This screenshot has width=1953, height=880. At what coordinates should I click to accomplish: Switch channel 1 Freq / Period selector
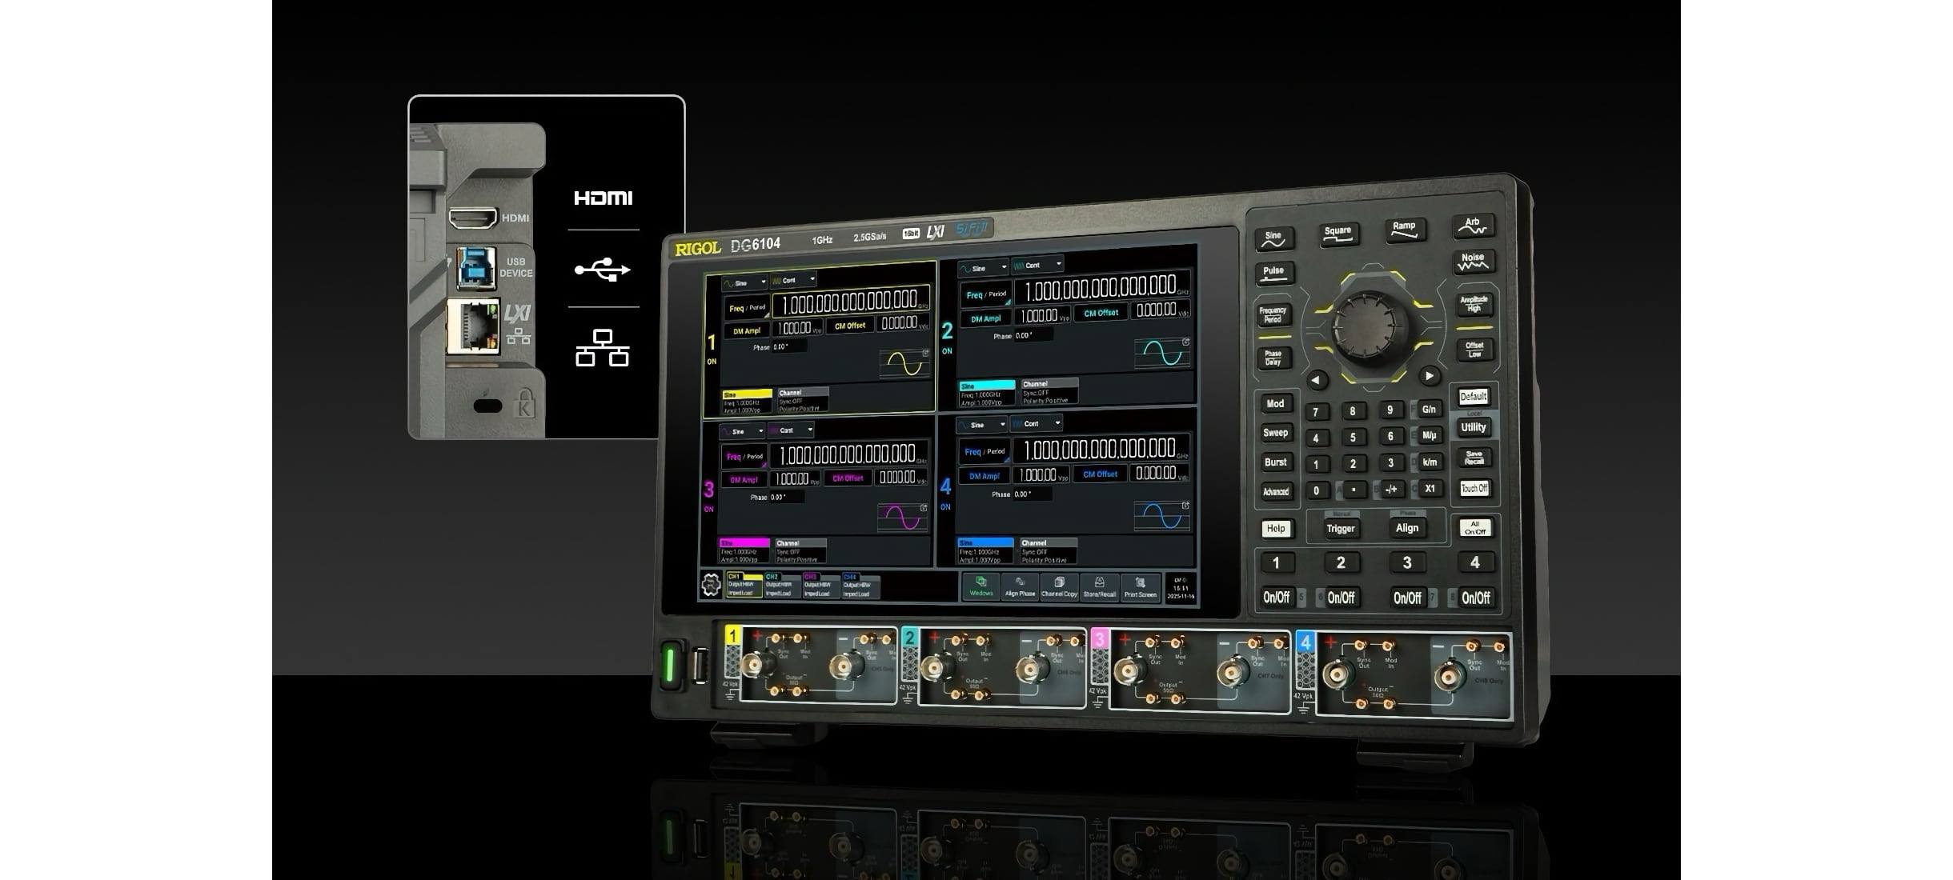coord(747,308)
